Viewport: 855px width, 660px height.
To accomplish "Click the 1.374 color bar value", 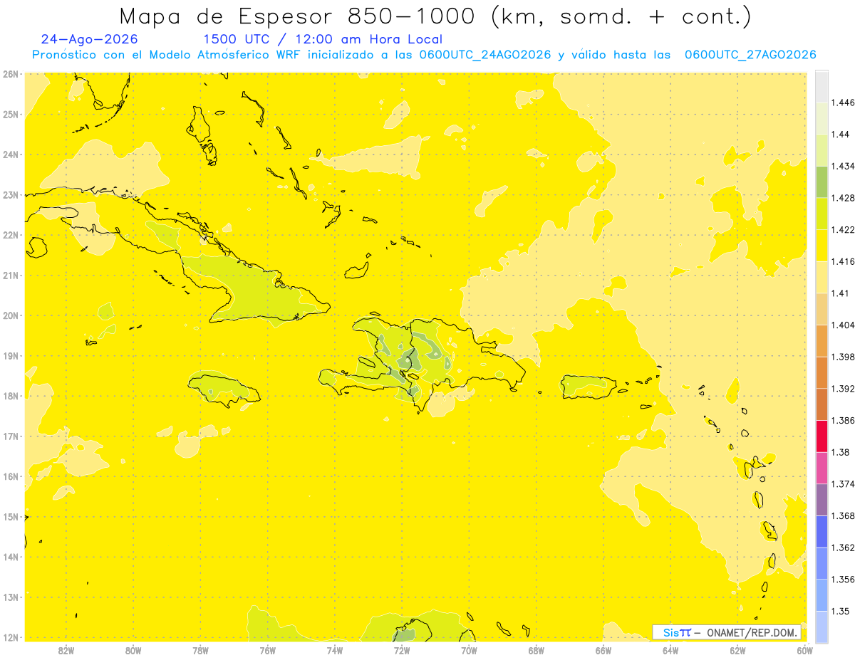I will (x=842, y=484).
